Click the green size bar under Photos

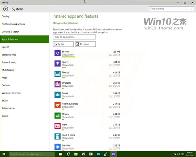coord(64,78)
